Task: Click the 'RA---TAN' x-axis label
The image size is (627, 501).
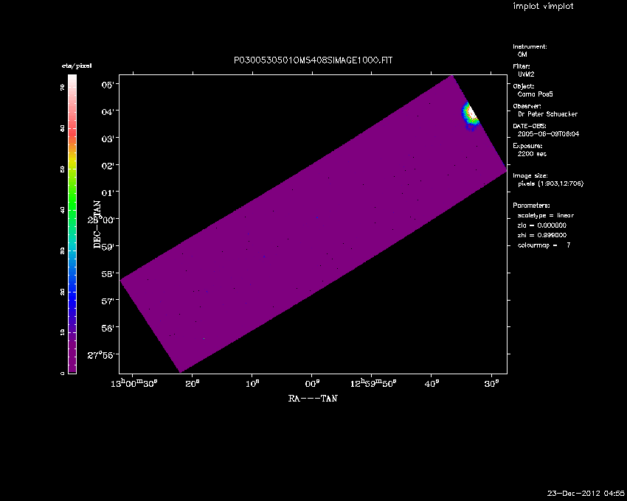Action: coord(313,399)
